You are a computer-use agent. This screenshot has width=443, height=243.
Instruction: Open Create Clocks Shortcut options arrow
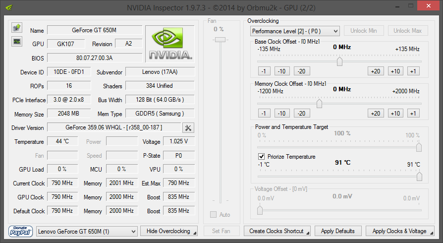[308, 234]
